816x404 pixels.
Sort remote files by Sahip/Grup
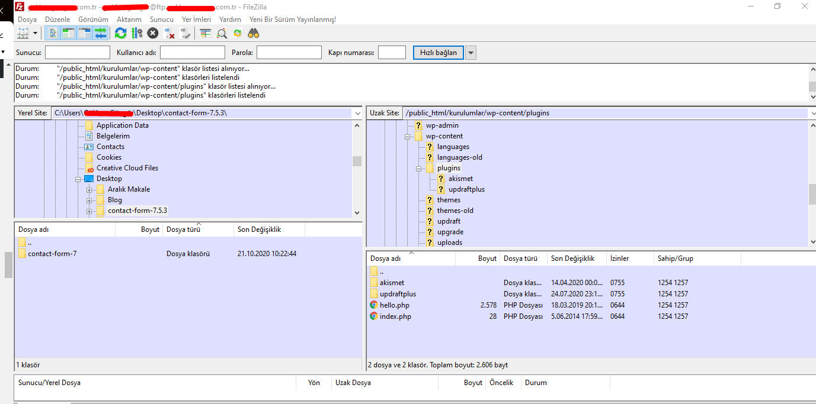tap(697, 258)
